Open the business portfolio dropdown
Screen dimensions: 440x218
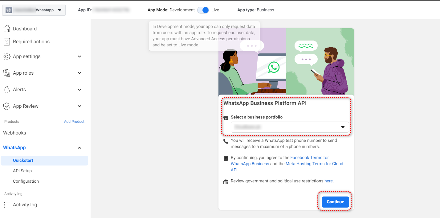point(290,127)
